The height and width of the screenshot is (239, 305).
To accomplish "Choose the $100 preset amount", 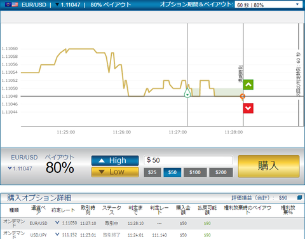I will tap(195, 172).
